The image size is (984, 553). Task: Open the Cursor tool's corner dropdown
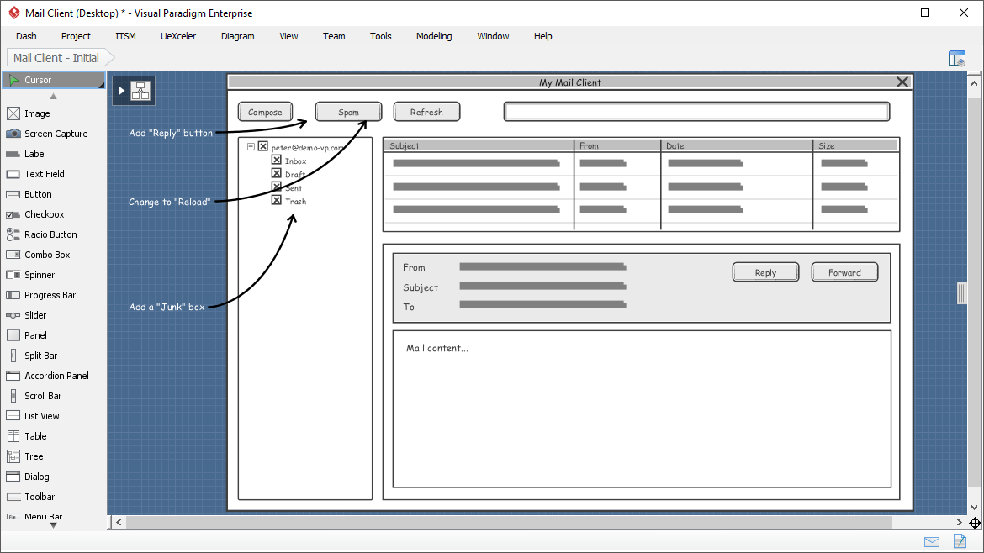[x=101, y=85]
